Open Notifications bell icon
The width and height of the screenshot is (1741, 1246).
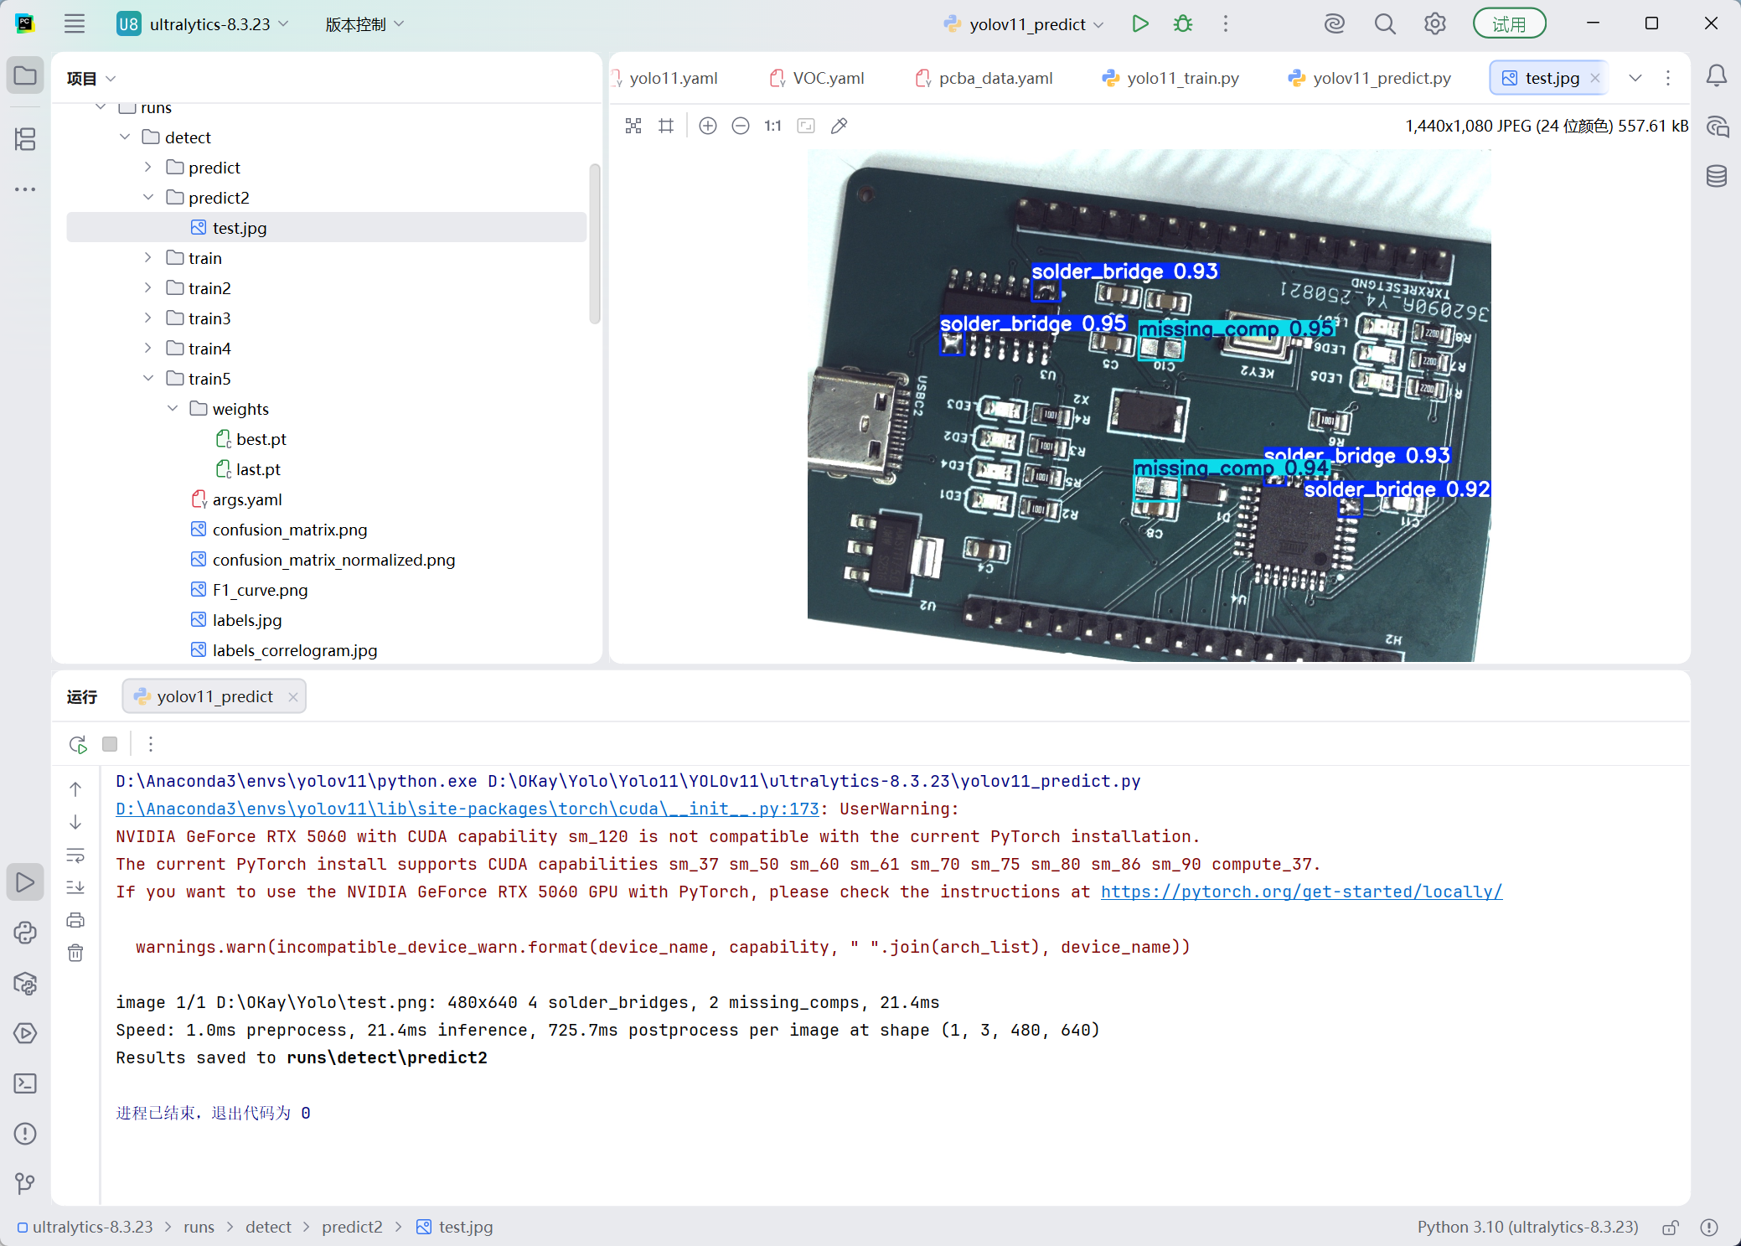(1717, 76)
